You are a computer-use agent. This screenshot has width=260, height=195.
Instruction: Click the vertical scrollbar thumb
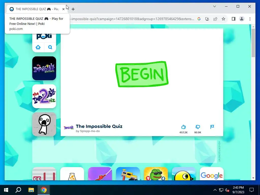(x=253, y=43)
